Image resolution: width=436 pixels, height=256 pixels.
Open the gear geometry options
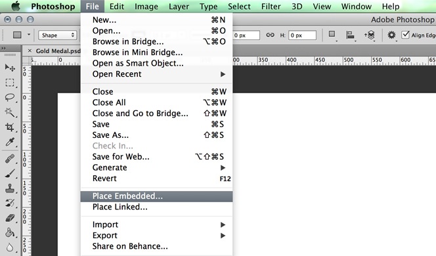click(391, 35)
